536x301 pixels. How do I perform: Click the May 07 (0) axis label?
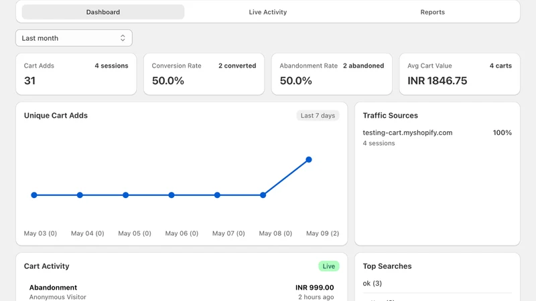pos(228,233)
